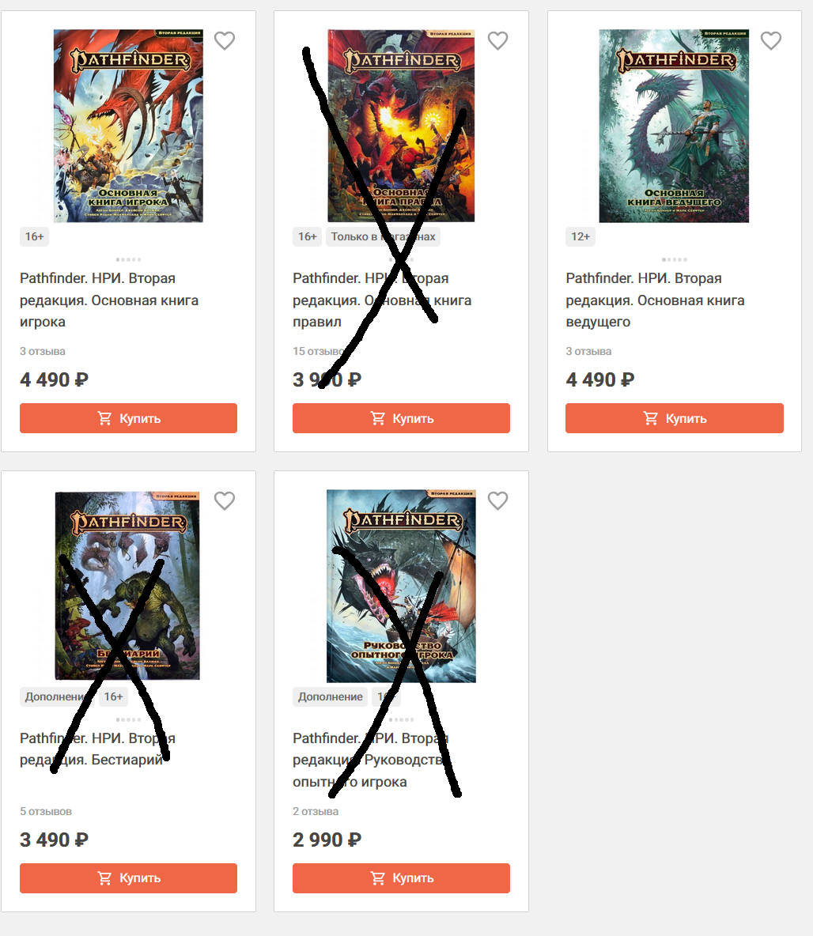This screenshot has width=813, height=936.
Task: View 2 отзыва for Руководство опытного игрока
Action: point(316,811)
